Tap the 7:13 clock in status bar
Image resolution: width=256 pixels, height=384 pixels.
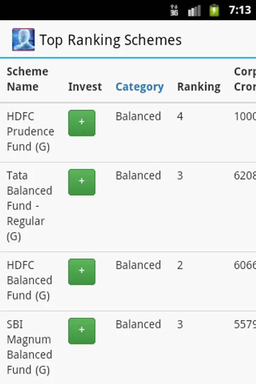click(x=240, y=10)
